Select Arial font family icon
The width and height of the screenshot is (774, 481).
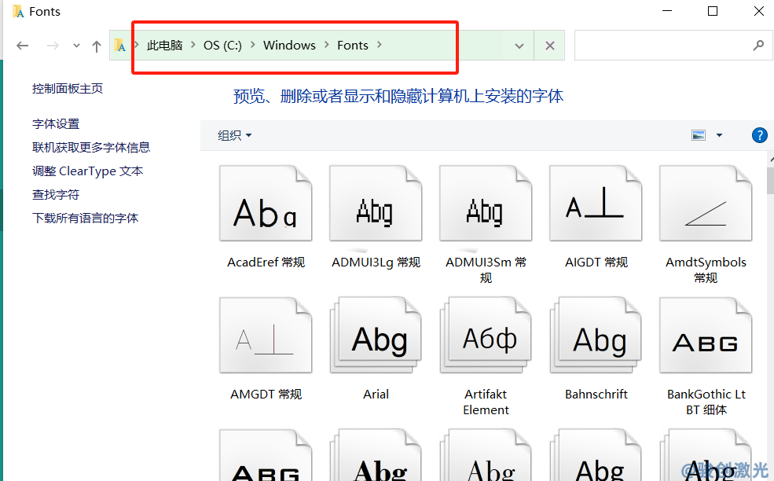pos(376,335)
